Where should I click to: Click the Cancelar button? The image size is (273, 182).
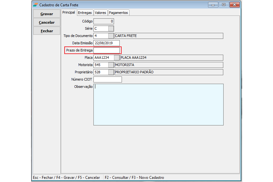click(x=47, y=22)
